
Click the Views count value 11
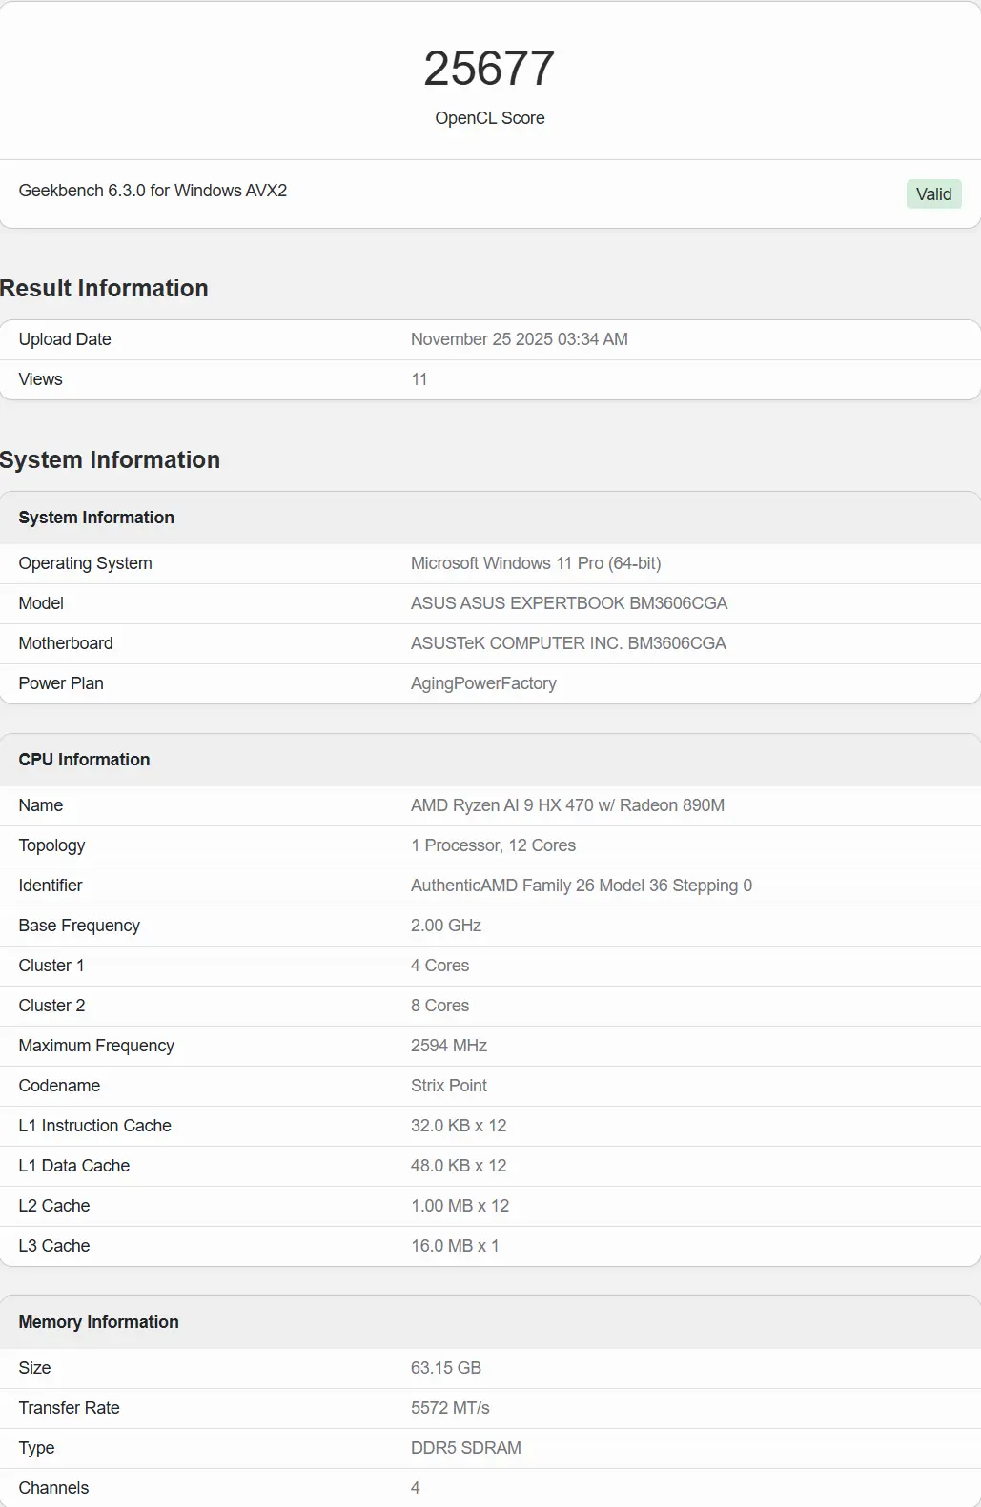click(x=419, y=379)
